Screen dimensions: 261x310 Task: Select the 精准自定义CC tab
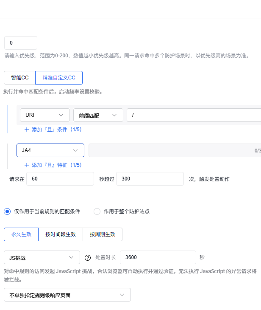coord(59,78)
